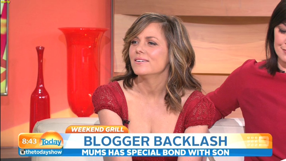Click the numeral 9 in channel logo
The image size is (286, 161).
pos(264,141)
